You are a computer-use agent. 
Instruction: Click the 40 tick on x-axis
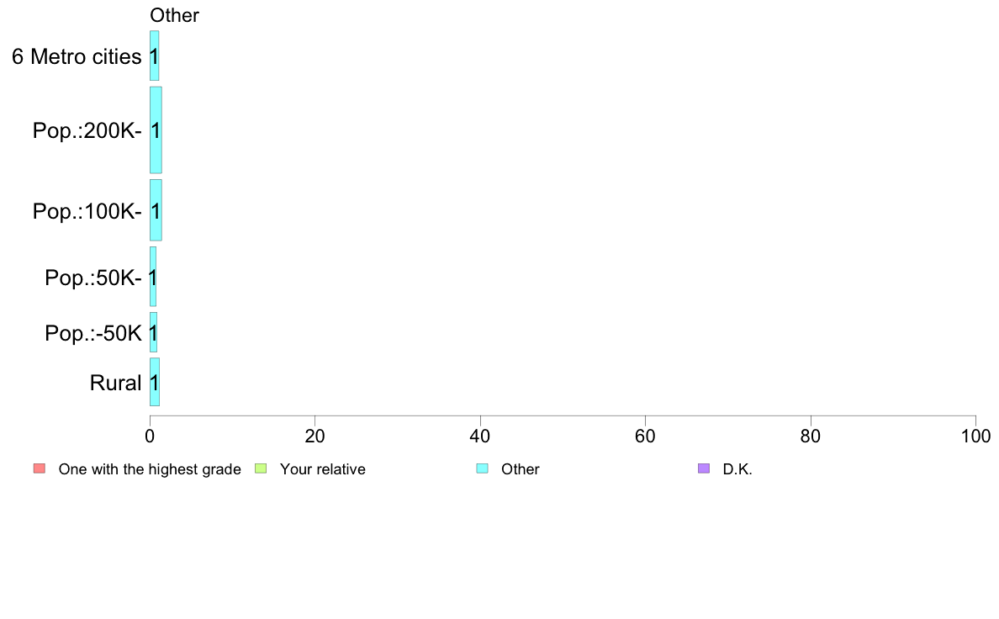coord(480,436)
